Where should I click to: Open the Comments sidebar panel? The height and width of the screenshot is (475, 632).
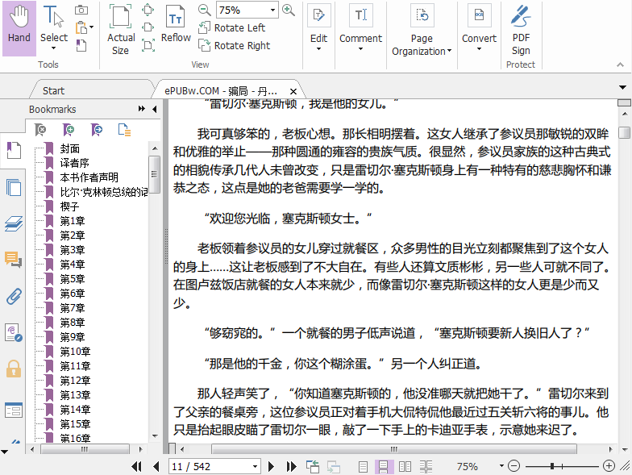tap(13, 260)
